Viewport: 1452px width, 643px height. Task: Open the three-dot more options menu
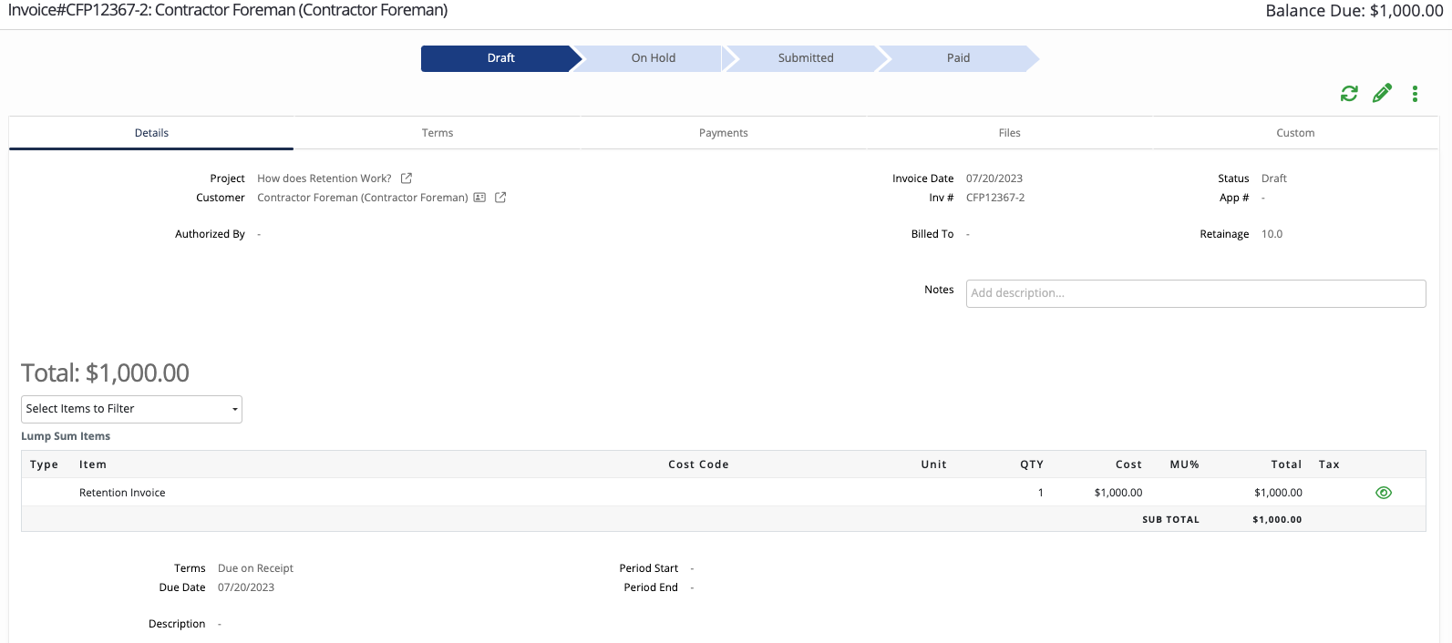pyautogui.click(x=1415, y=94)
